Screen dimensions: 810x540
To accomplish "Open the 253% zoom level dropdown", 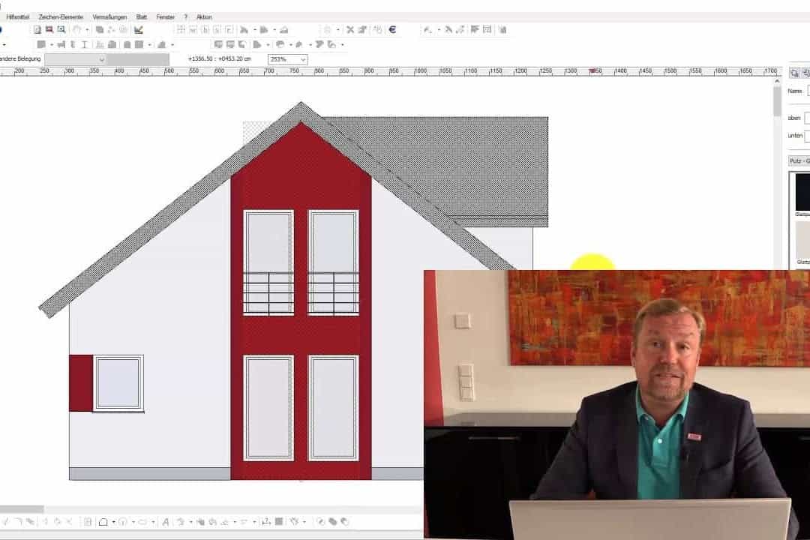I will coord(289,59).
